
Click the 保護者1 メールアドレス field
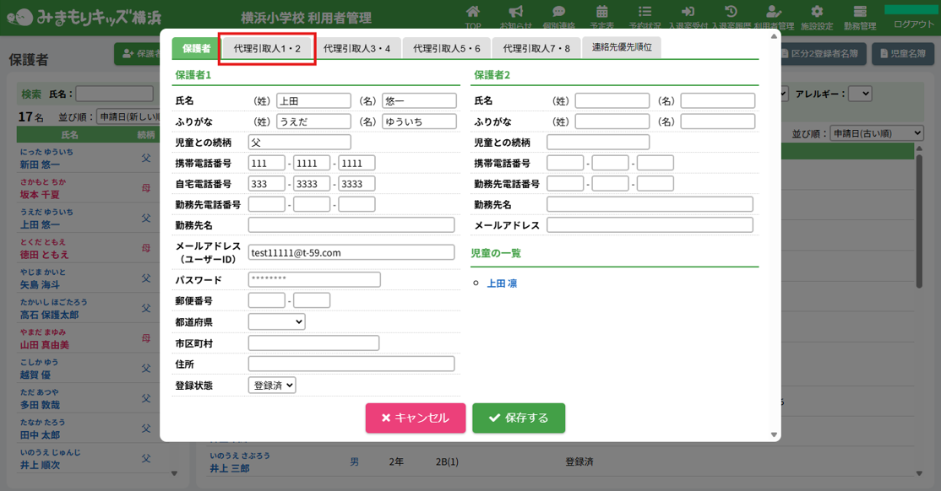pyautogui.click(x=351, y=252)
